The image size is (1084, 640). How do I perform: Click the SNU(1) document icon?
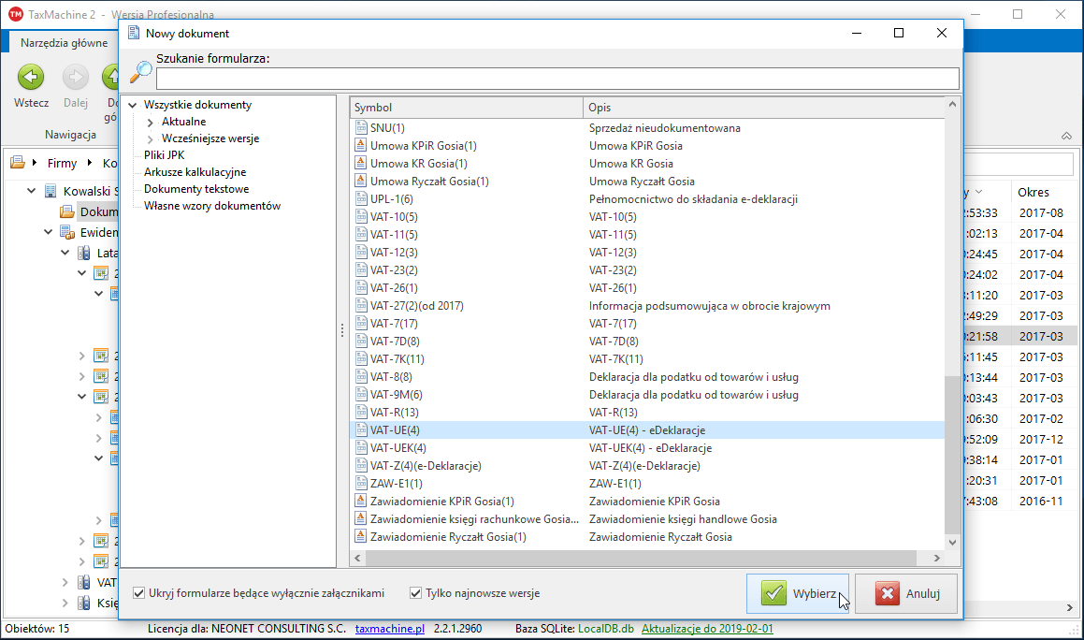tap(362, 128)
